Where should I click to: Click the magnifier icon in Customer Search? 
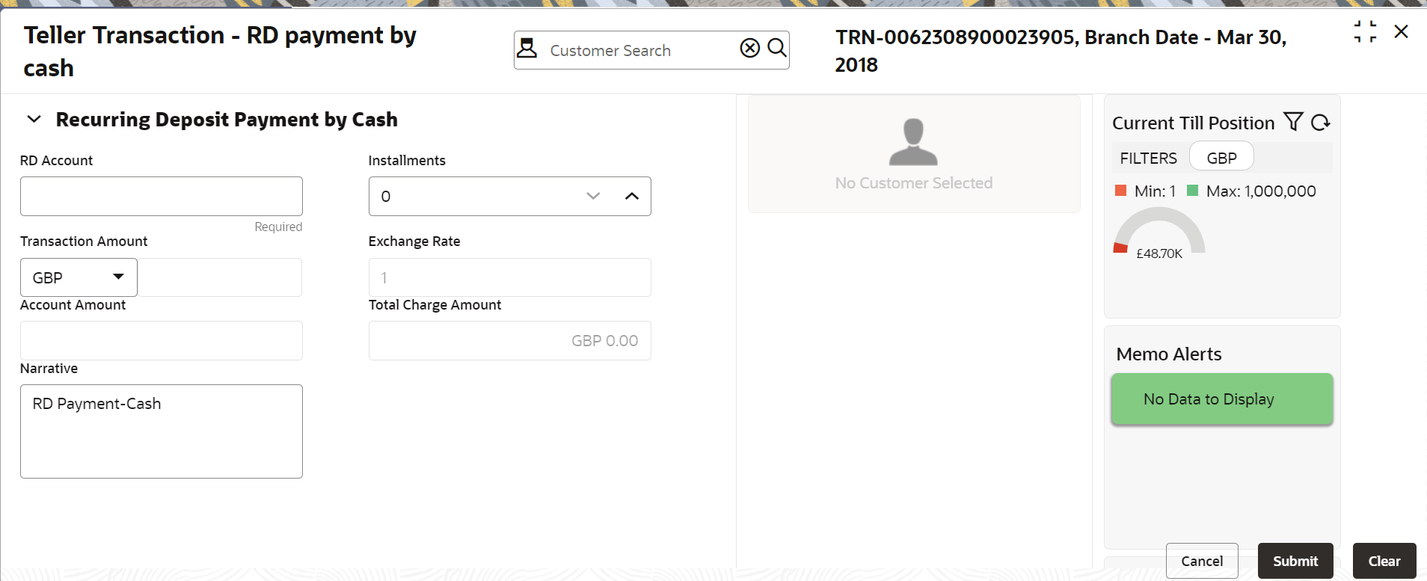(777, 49)
